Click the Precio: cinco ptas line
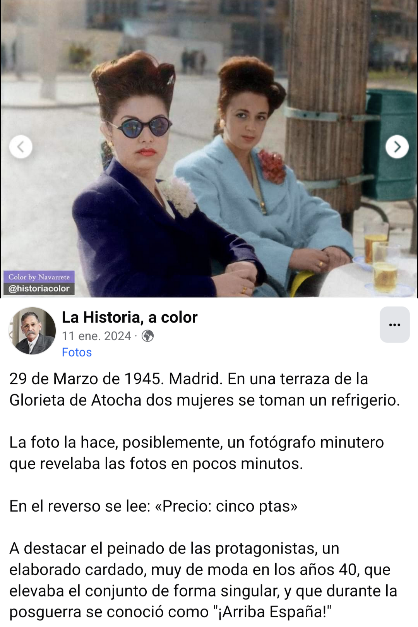The width and height of the screenshot is (418, 627). click(x=154, y=506)
